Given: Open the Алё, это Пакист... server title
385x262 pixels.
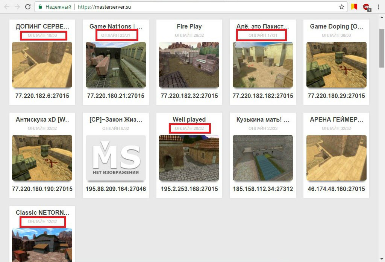Looking at the screenshot, I should click(x=263, y=27).
